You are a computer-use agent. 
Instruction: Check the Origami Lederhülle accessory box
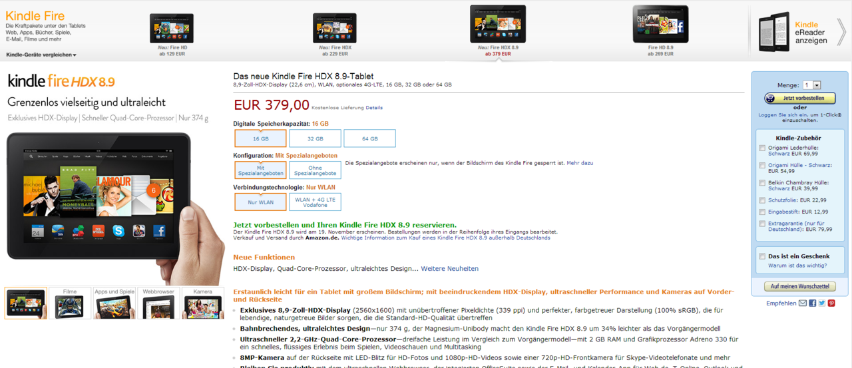coord(762,148)
